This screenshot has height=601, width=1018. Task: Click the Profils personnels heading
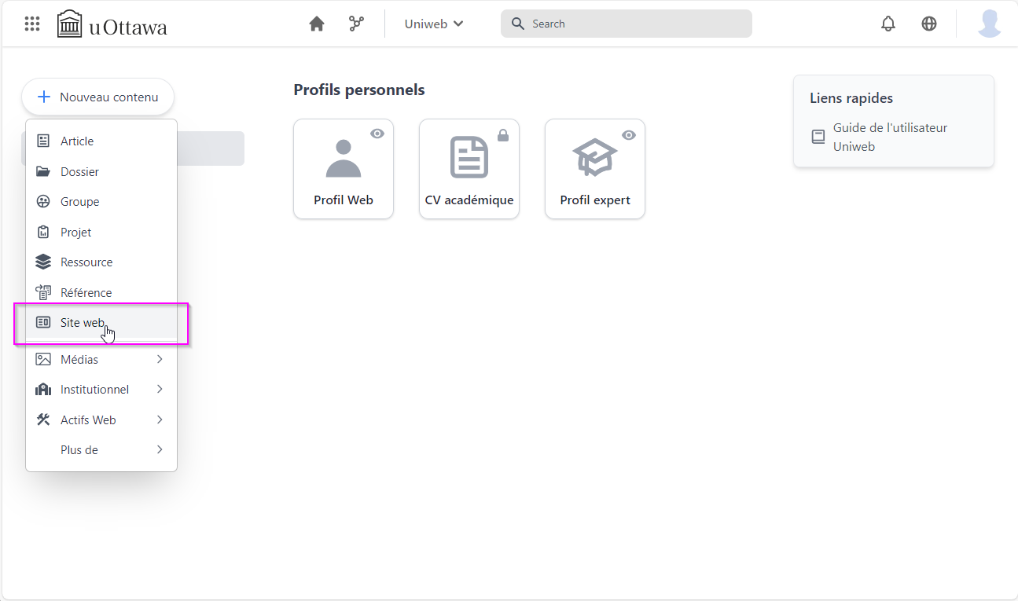pyautogui.click(x=359, y=90)
